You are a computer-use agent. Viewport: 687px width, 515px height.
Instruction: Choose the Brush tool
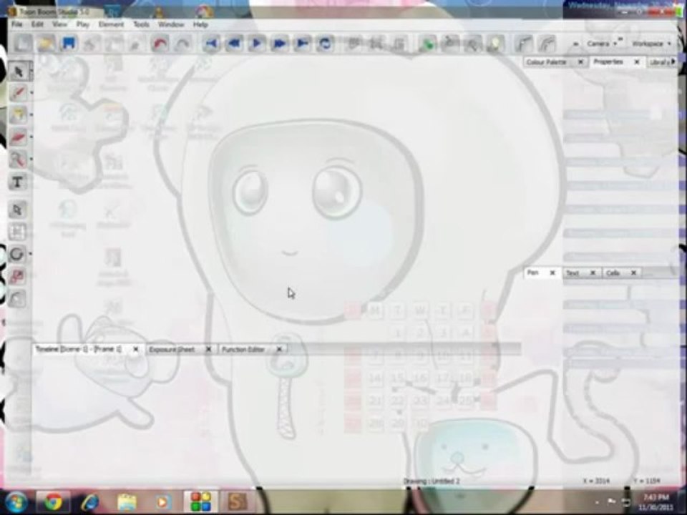(x=18, y=93)
